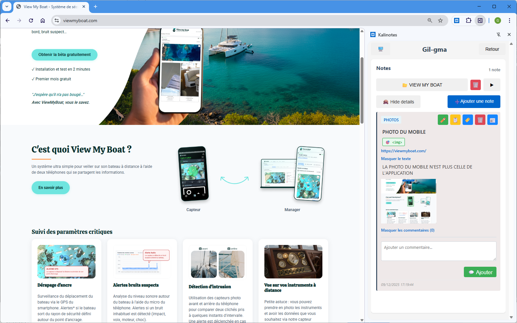Click Obtenir la bêta gratuitement
The width and height of the screenshot is (517, 323).
(x=65, y=55)
